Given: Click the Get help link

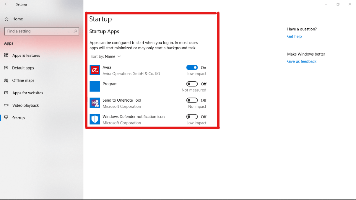Looking at the screenshot, I should pyautogui.click(x=294, y=36).
